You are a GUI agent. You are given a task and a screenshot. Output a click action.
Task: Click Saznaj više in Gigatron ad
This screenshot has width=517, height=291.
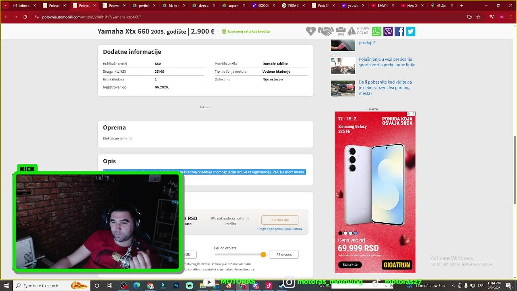click(350, 265)
